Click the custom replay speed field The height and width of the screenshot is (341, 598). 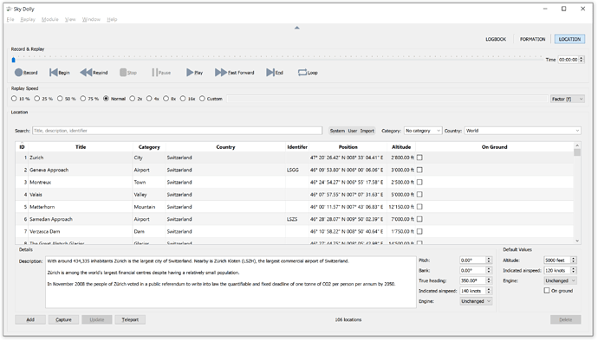tap(387, 99)
